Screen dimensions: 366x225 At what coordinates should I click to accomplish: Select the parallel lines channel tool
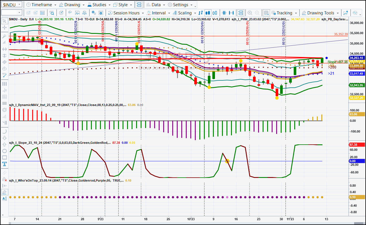click(x=4, y=62)
